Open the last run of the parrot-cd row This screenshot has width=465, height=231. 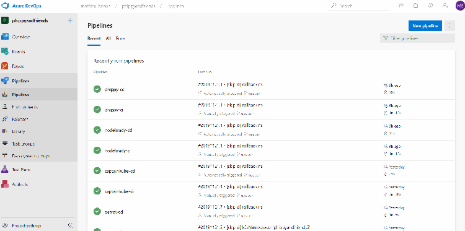tap(230, 207)
